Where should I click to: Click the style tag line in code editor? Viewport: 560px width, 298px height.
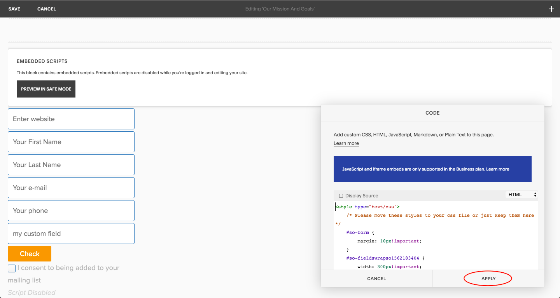367,207
